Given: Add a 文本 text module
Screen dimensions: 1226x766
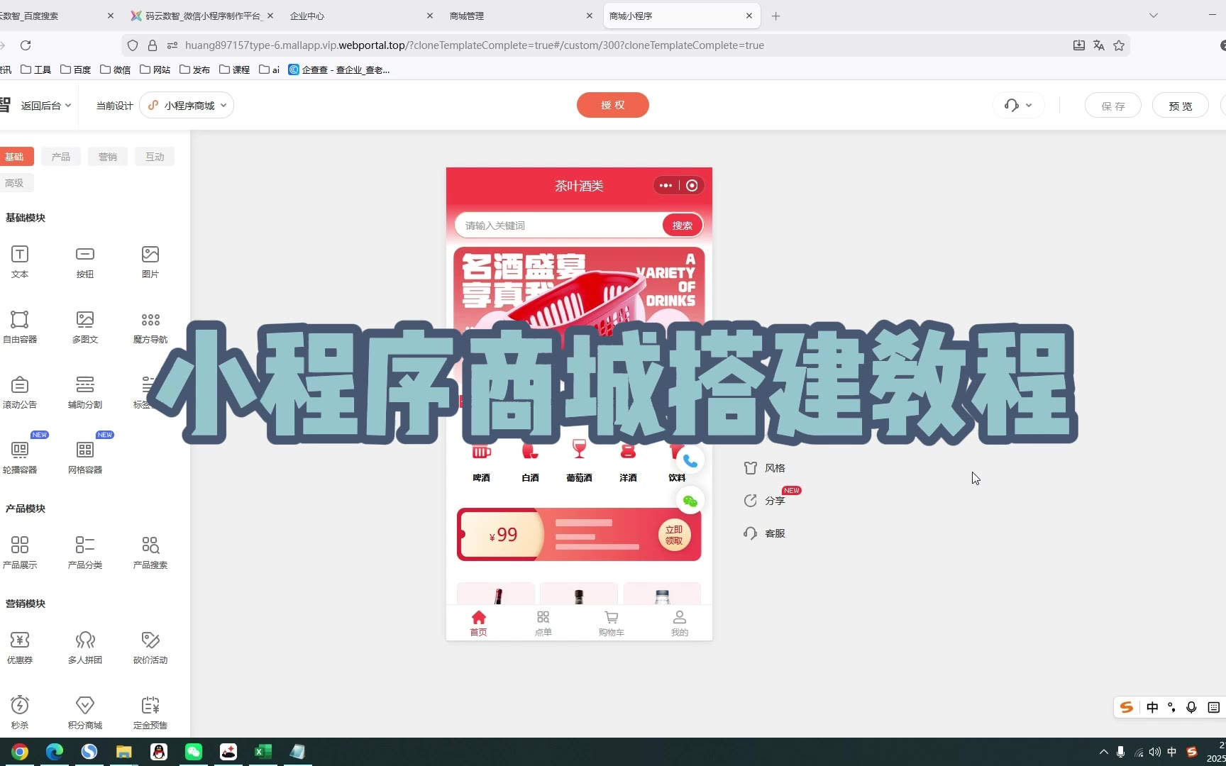Looking at the screenshot, I should click(x=20, y=262).
